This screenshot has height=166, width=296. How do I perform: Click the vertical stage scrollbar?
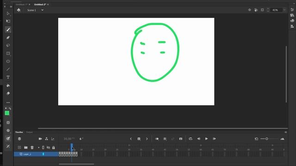click(x=286, y=74)
